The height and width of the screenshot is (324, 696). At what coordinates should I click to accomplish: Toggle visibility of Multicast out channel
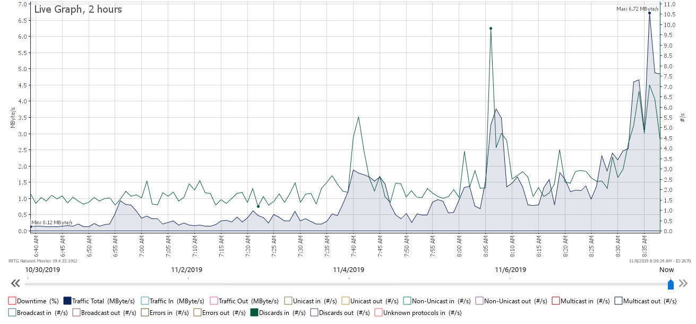[x=618, y=301]
